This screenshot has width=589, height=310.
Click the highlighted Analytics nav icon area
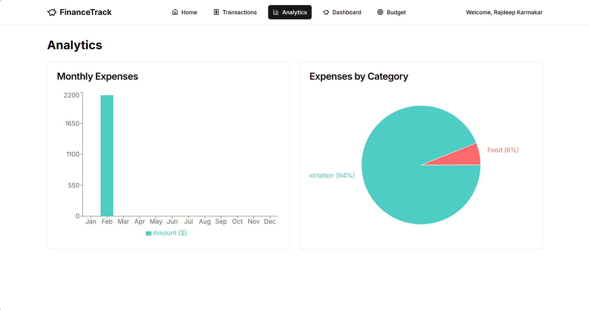tap(275, 12)
